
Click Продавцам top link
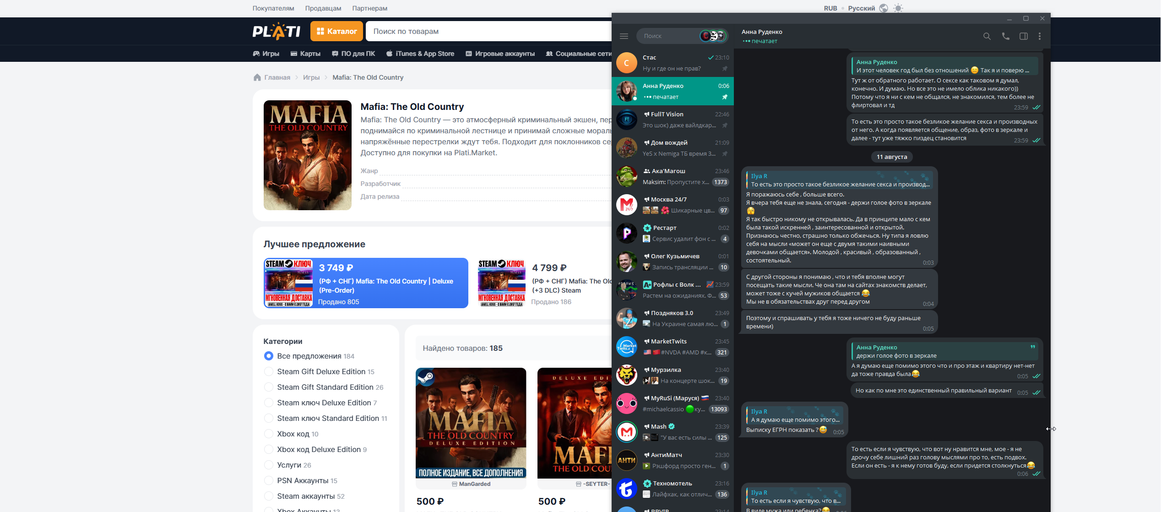click(323, 8)
